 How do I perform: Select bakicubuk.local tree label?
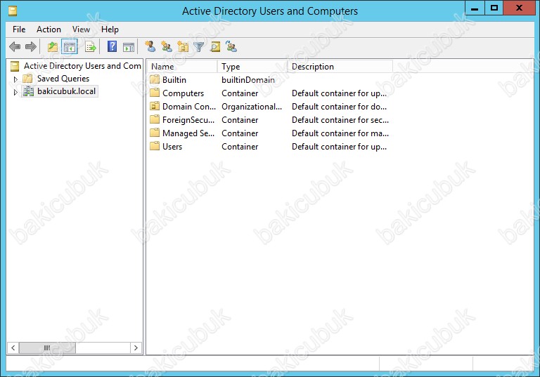[x=67, y=91]
